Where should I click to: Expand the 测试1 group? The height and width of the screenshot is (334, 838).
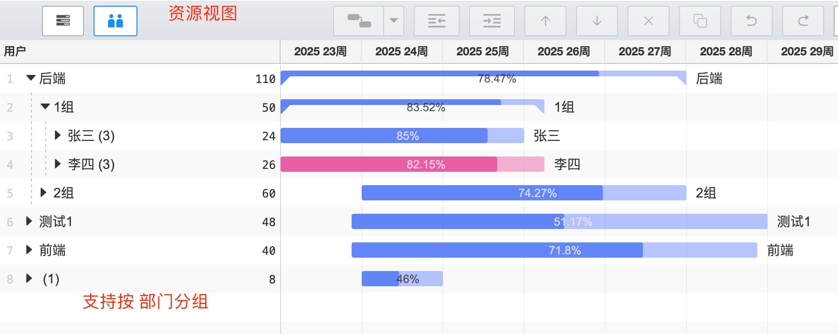coord(29,221)
